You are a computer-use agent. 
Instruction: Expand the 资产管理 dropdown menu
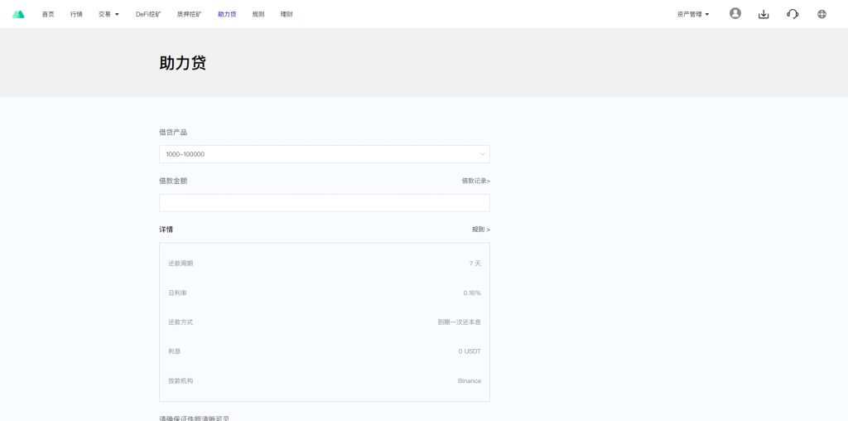point(692,14)
